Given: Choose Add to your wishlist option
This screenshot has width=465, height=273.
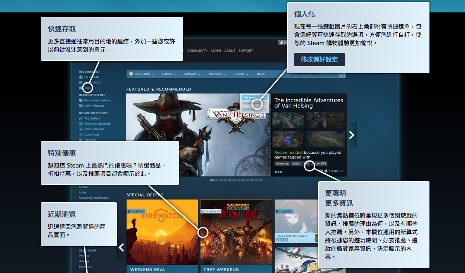Looking at the screenshot, I should pos(255,98).
